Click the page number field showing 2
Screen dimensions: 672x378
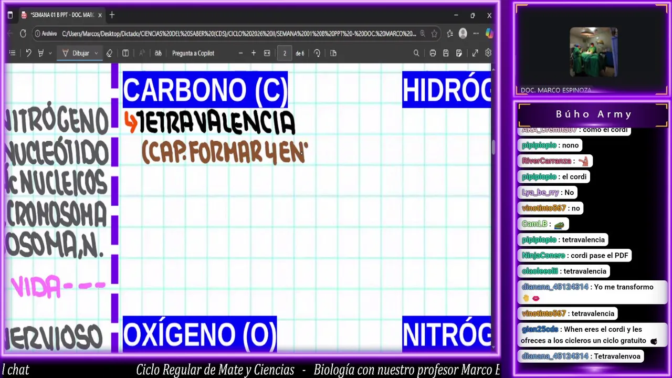click(285, 53)
